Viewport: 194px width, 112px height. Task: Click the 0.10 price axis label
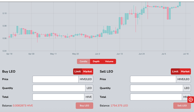tap(5, 13)
